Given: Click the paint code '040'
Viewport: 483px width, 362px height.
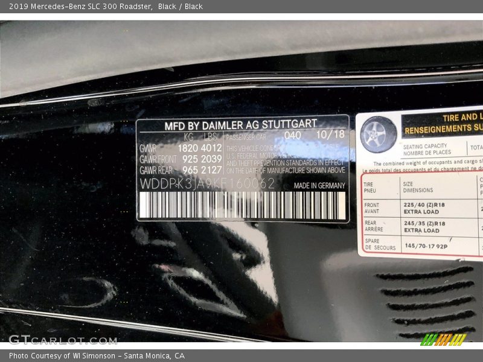Looking at the screenshot, I should [x=292, y=135].
